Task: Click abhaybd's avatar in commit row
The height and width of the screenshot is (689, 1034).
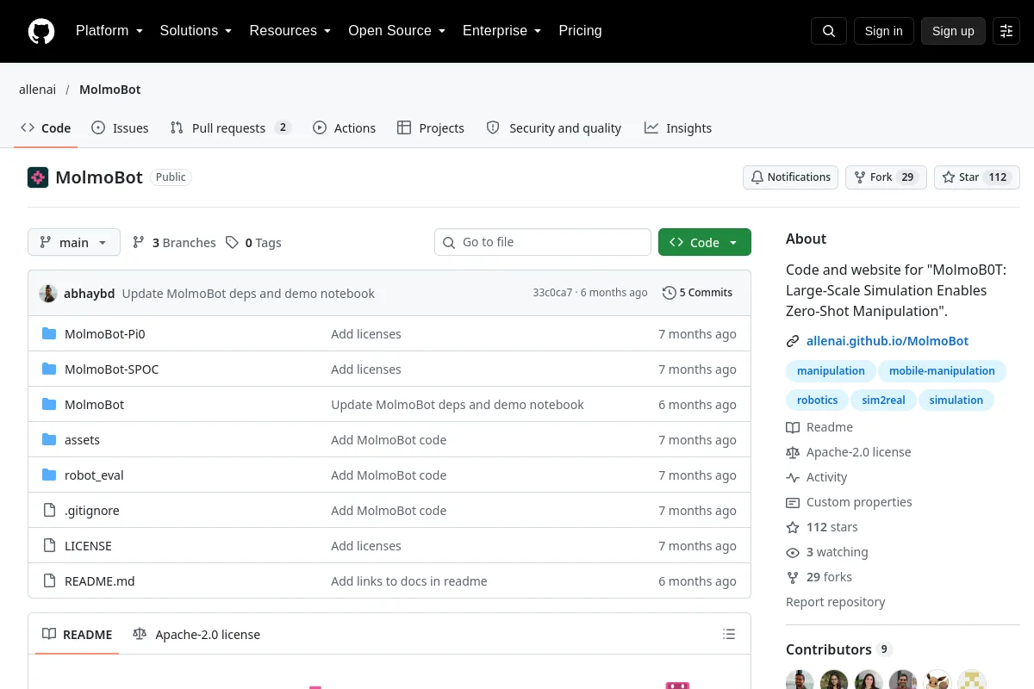Action: click(48, 293)
